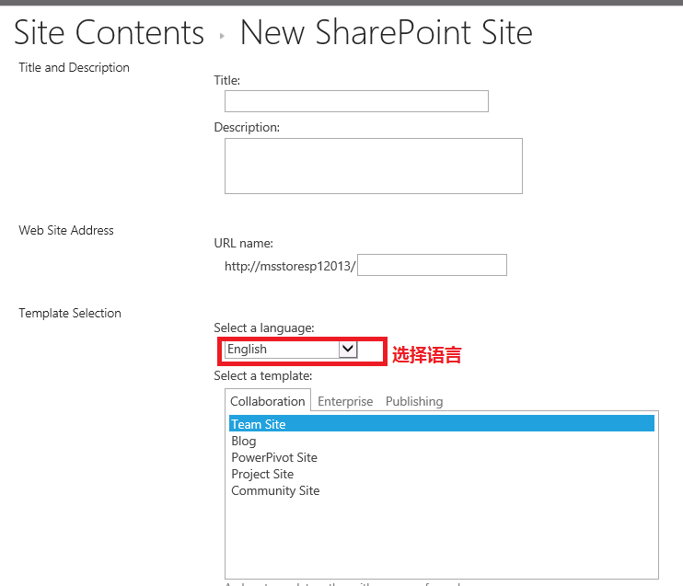Click the breadcrumb separator arrow icon
Viewport: 683px width, 586px height.
(x=222, y=36)
